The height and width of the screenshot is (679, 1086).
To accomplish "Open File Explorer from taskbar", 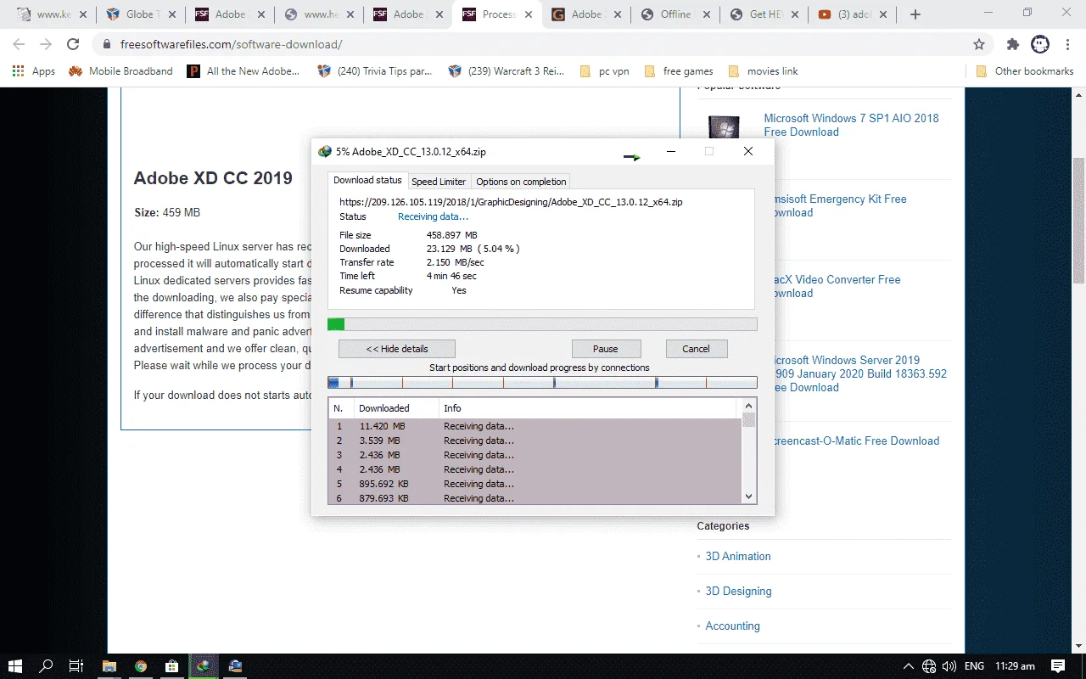I will 109,666.
